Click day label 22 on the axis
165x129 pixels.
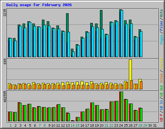(111, 125)
